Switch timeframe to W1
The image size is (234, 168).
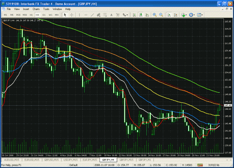[51, 15]
